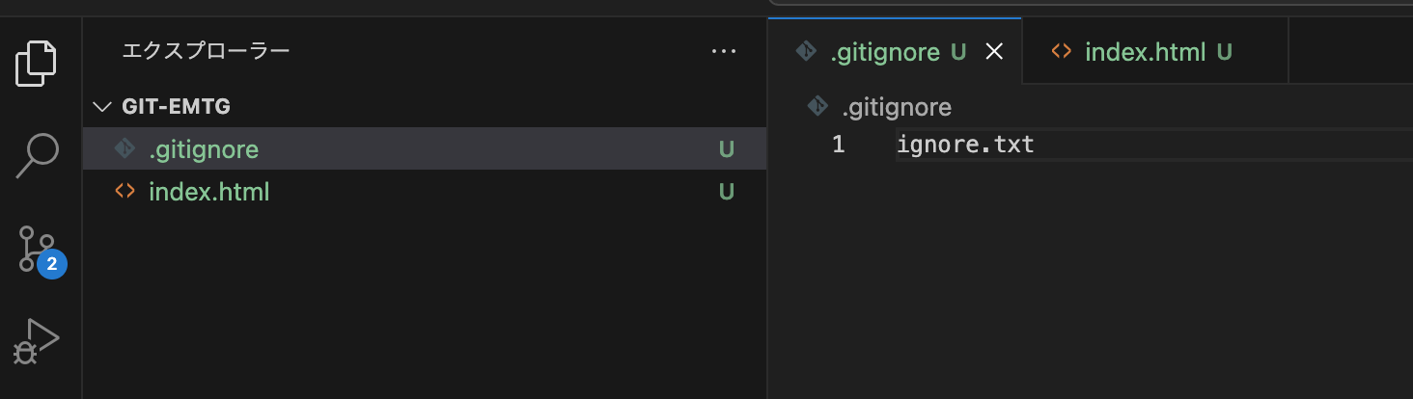This screenshot has height=399, width=1413.
Task: Click the orange HTML icon beside index.html in tree
Action: click(125, 192)
